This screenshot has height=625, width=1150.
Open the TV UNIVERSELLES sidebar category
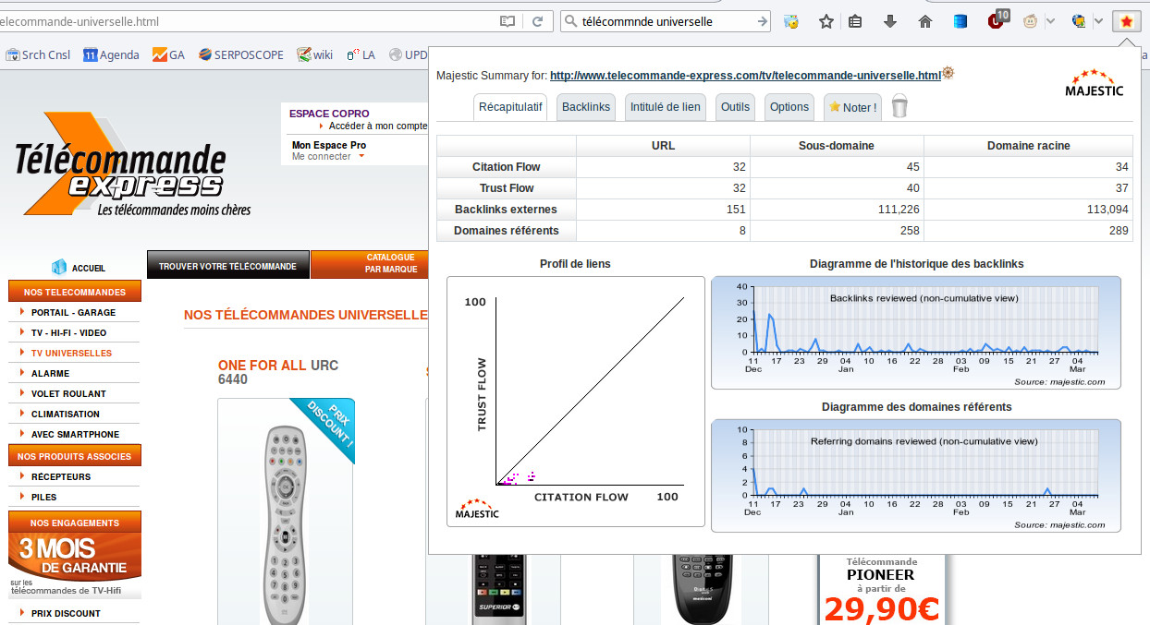coord(71,353)
